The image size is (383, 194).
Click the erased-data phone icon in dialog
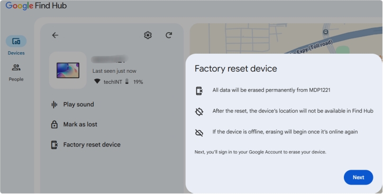(199, 91)
